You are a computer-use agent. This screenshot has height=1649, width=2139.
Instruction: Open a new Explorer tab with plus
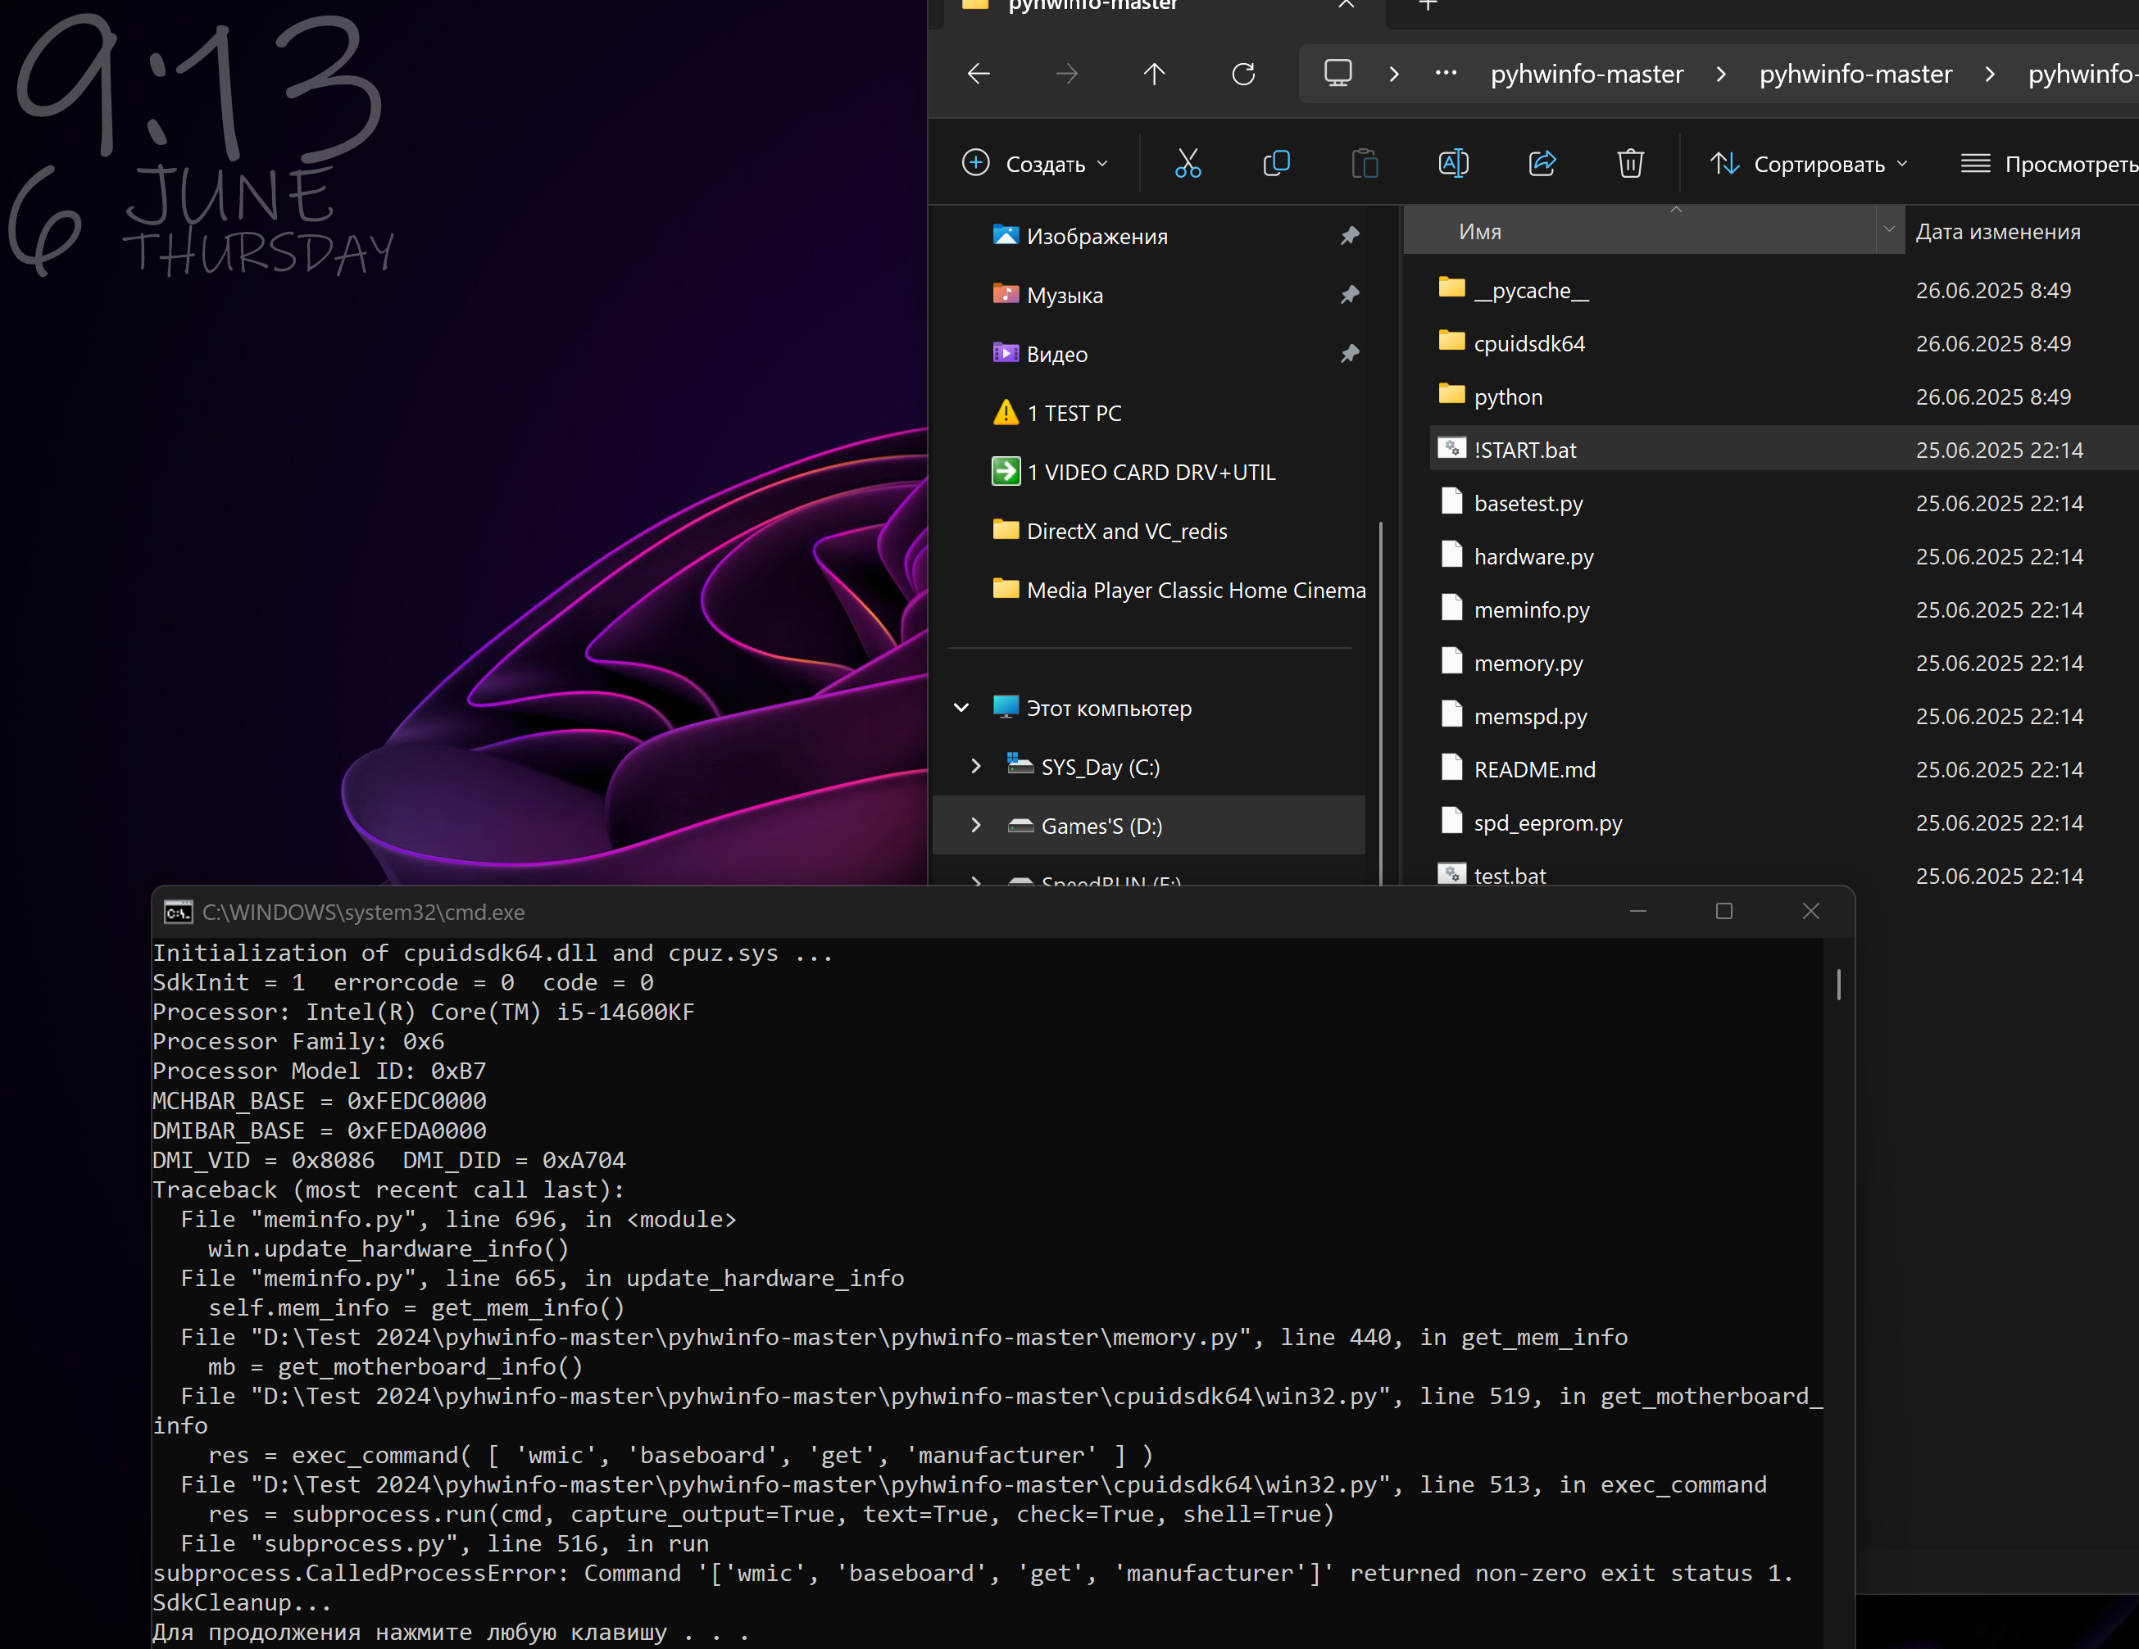pyautogui.click(x=1428, y=6)
